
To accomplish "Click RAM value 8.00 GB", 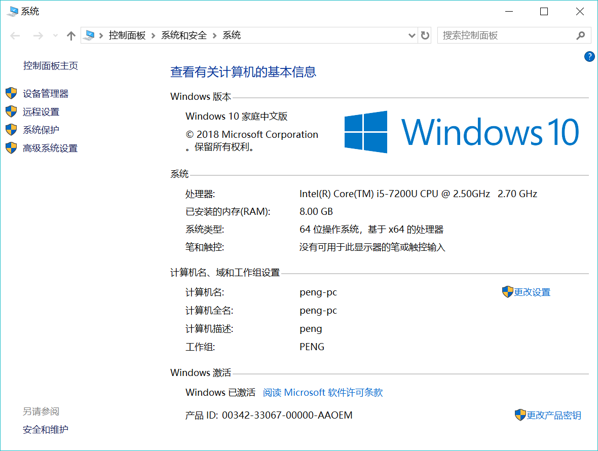I will pyautogui.click(x=316, y=212).
